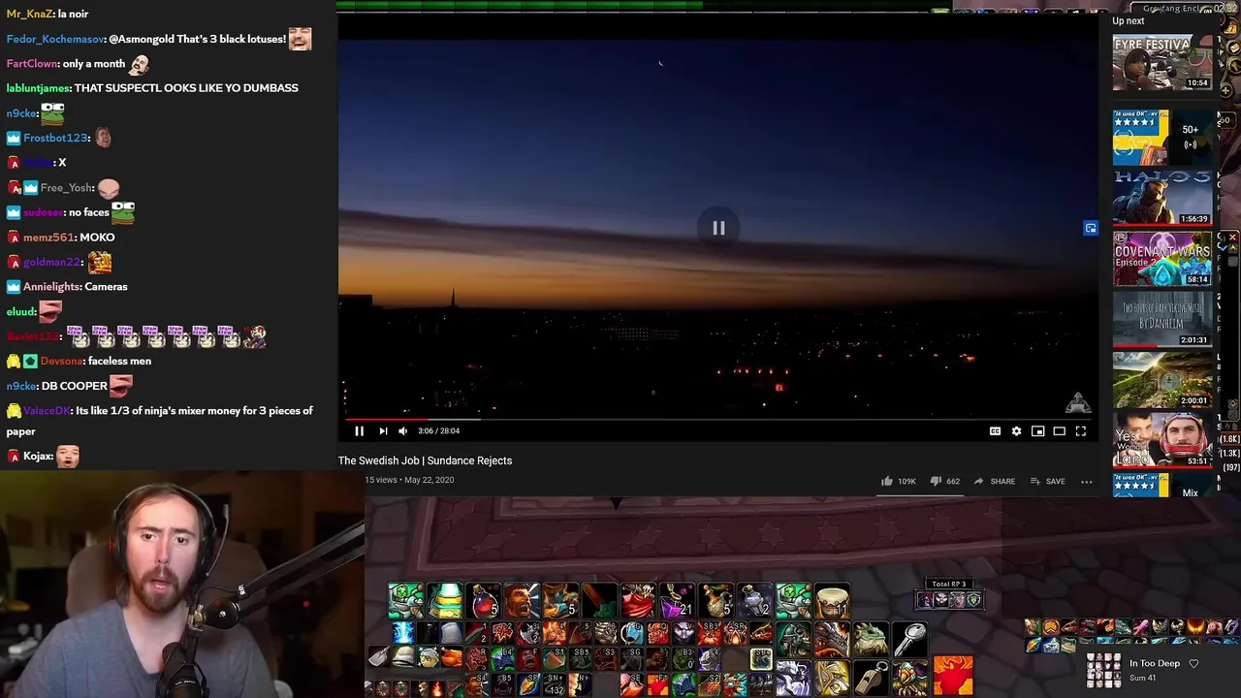Screen dimensions: 1241x698
Task: Click the blue lightning ability icon
Action: tap(403, 634)
